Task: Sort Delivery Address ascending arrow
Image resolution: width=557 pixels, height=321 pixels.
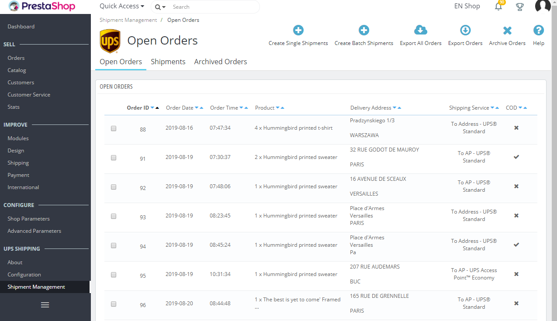Action: coord(399,108)
